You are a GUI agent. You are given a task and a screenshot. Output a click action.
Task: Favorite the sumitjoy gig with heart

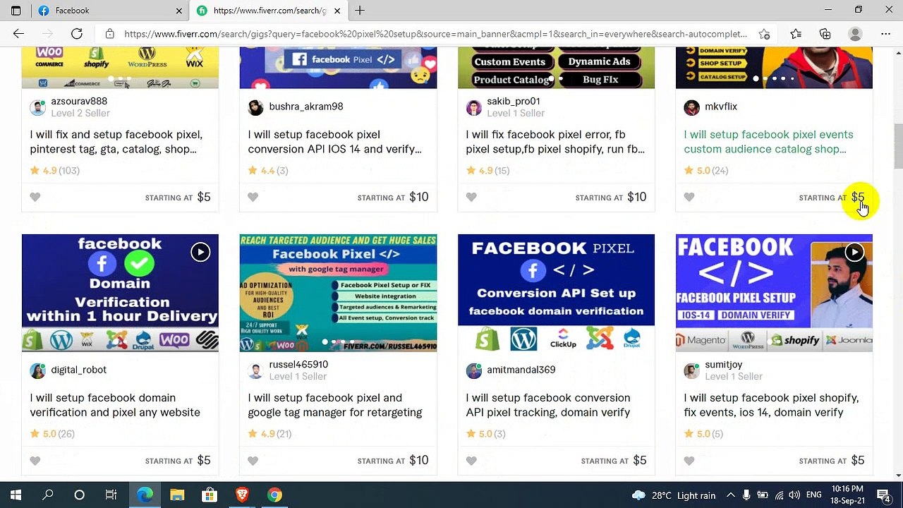(689, 461)
